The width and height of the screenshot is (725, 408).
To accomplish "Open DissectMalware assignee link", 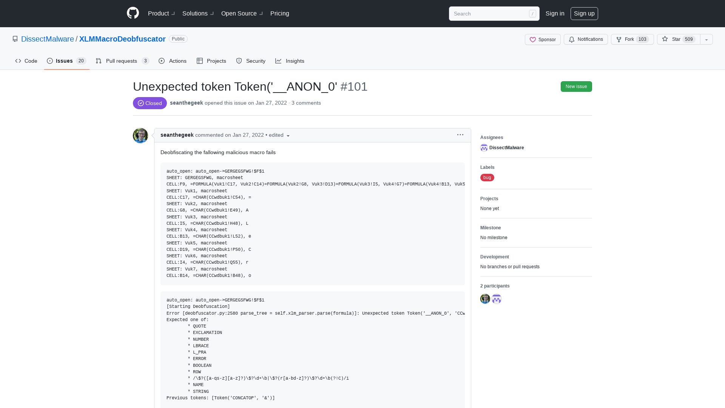I will click(507, 148).
